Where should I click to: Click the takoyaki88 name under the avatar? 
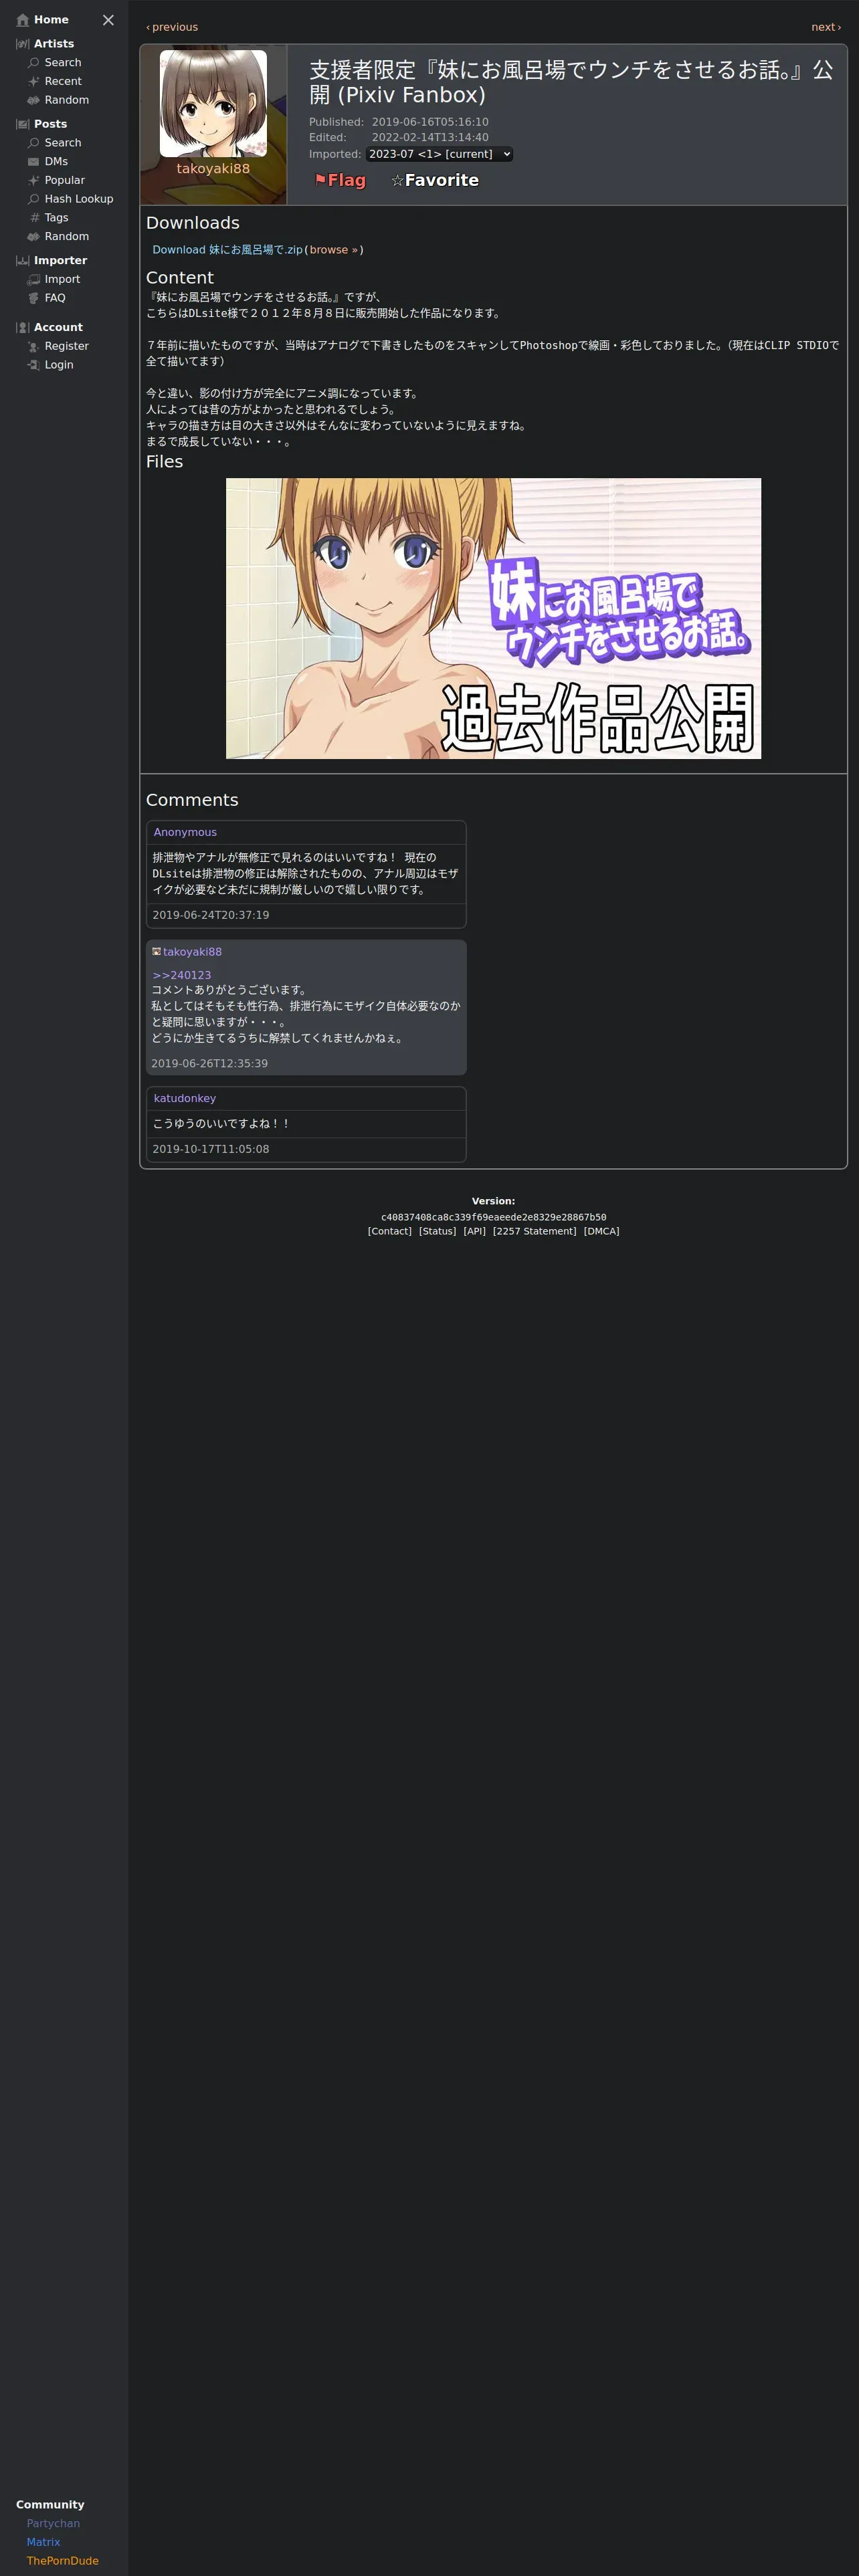[x=213, y=169]
